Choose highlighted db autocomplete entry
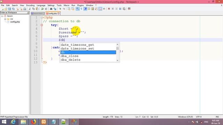This screenshot has height=125, width=223. tap(88, 52)
